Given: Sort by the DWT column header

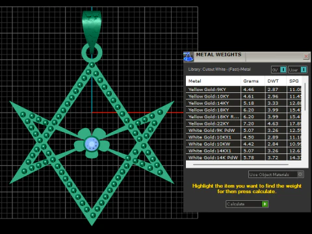Looking at the screenshot, I should [x=276, y=81].
